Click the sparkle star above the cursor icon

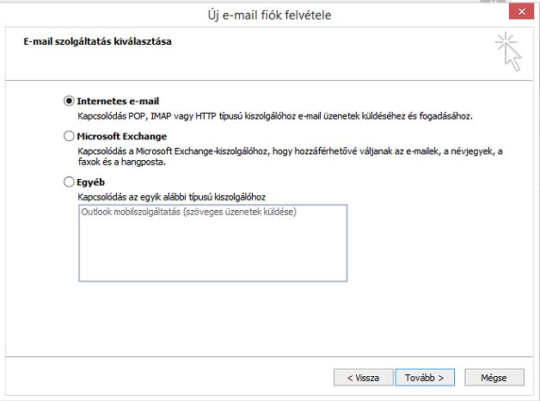[x=506, y=41]
